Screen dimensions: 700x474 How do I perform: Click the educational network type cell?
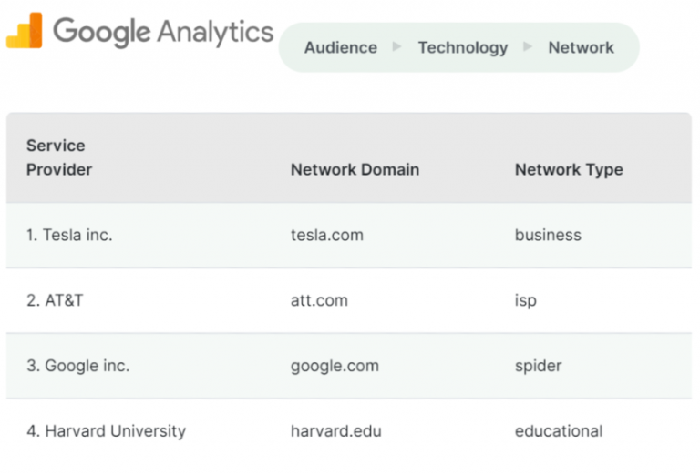[559, 431]
